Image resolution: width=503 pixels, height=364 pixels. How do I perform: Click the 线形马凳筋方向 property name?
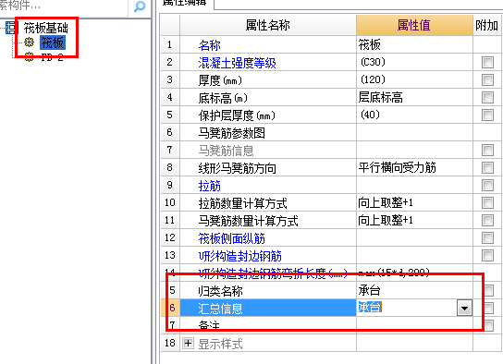click(x=237, y=168)
